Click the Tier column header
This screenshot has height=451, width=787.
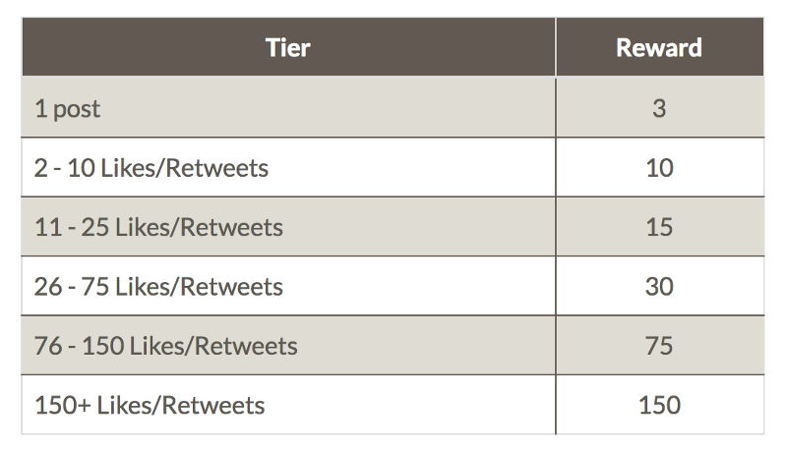(x=288, y=47)
